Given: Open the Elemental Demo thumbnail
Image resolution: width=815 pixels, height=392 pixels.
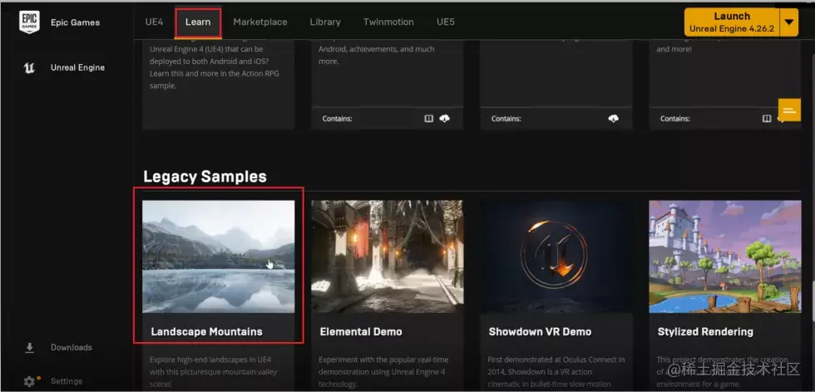Looking at the screenshot, I should pyautogui.click(x=388, y=256).
